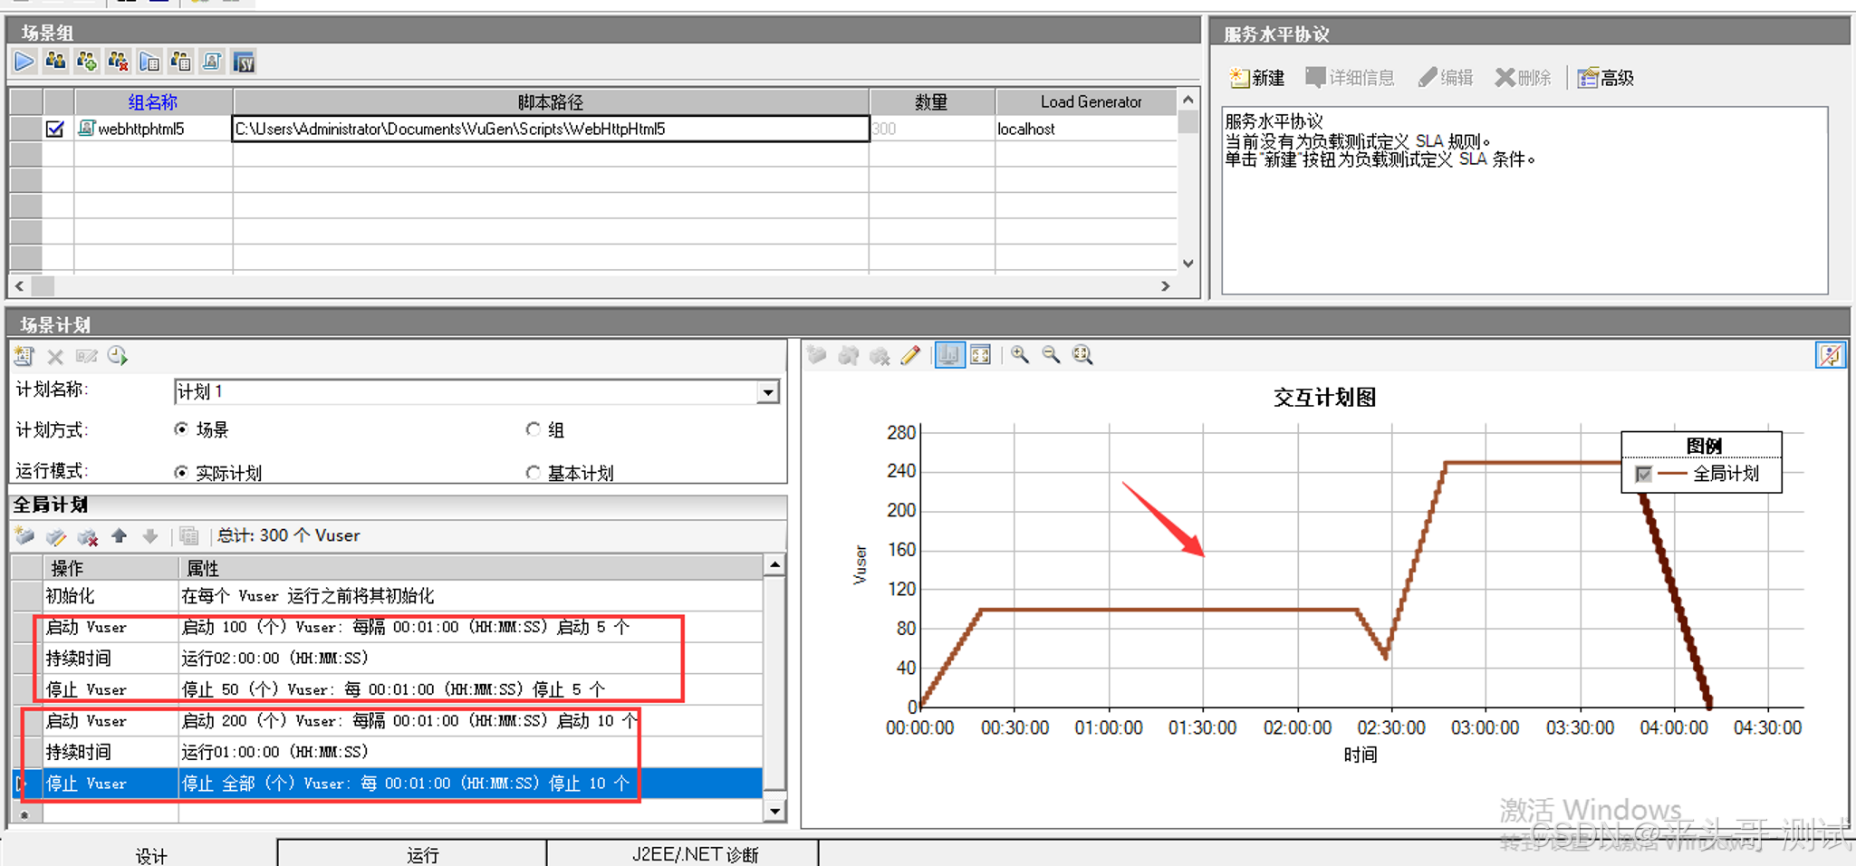This screenshot has height=866, width=1856.
Task: Click the Add Group icon with green plus
Action: click(x=87, y=62)
